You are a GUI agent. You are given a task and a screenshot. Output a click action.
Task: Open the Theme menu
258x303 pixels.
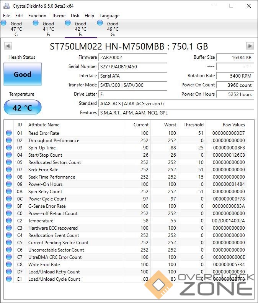pos(59,16)
